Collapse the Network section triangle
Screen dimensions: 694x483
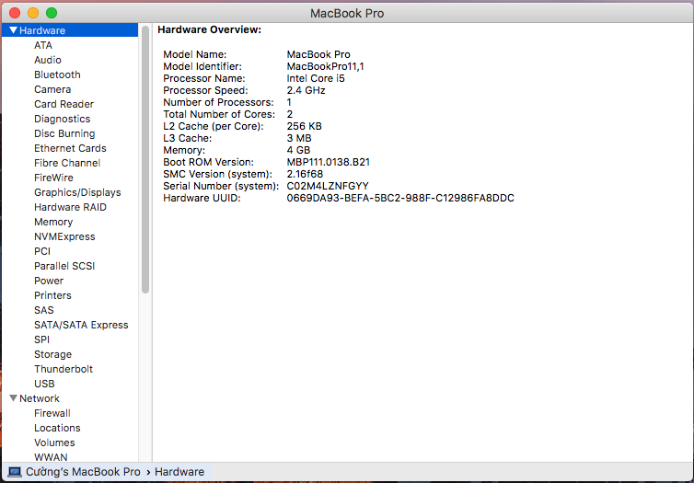pos(13,398)
